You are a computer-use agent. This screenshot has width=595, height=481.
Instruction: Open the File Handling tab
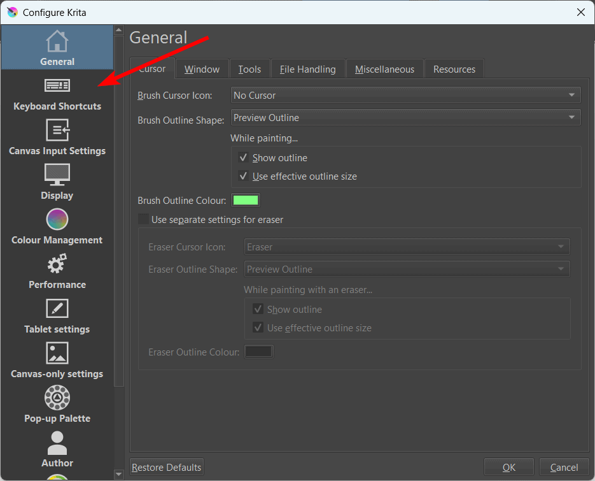[x=307, y=68]
